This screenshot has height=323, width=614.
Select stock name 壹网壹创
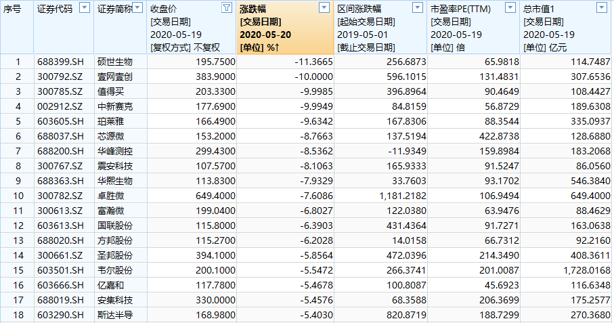coord(114,77)
